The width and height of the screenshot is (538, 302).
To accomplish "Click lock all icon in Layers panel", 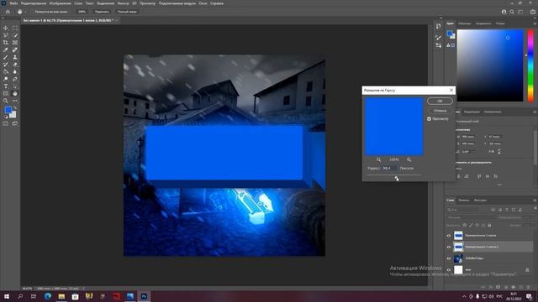I will pyautogui.click(x=489, y=226).
